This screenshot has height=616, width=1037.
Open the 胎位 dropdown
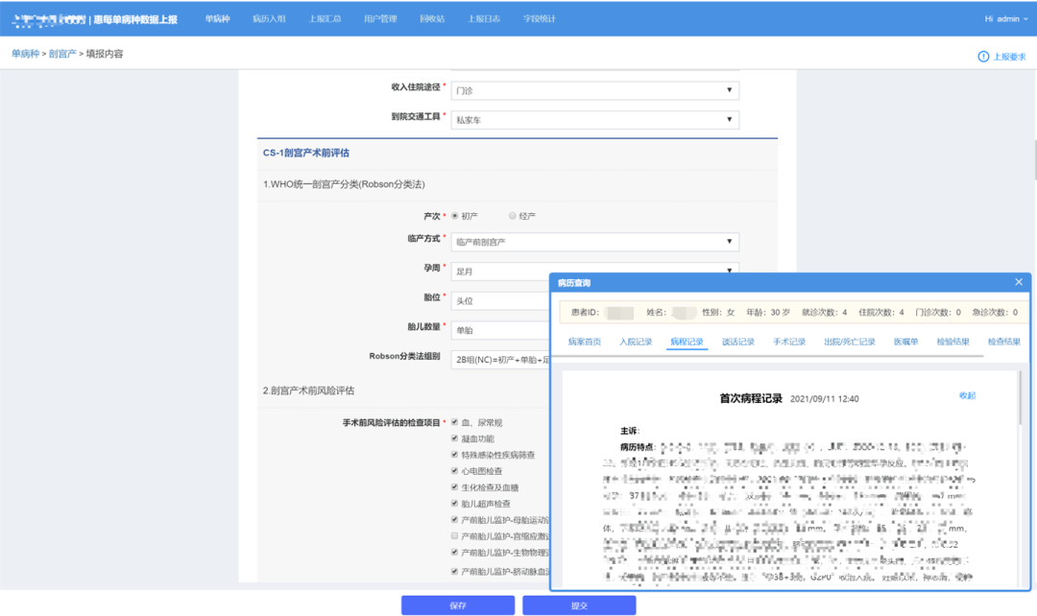click(500, 300)
